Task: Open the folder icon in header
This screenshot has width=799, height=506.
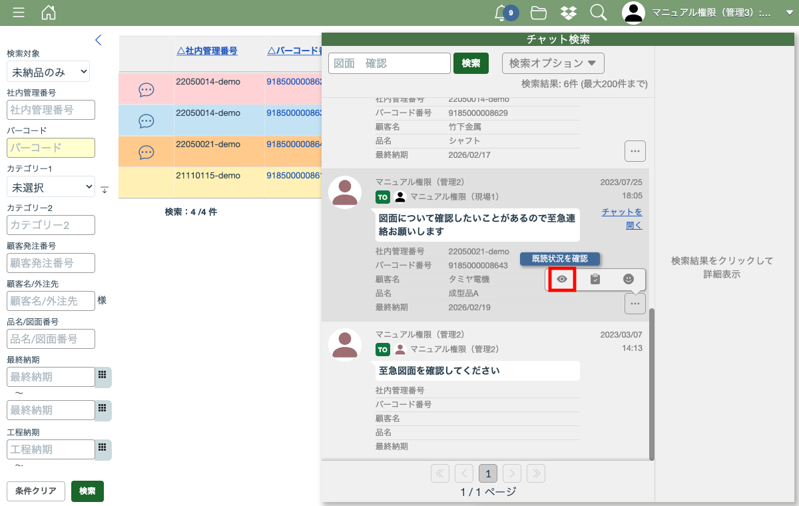Action: tap(538, 13)
